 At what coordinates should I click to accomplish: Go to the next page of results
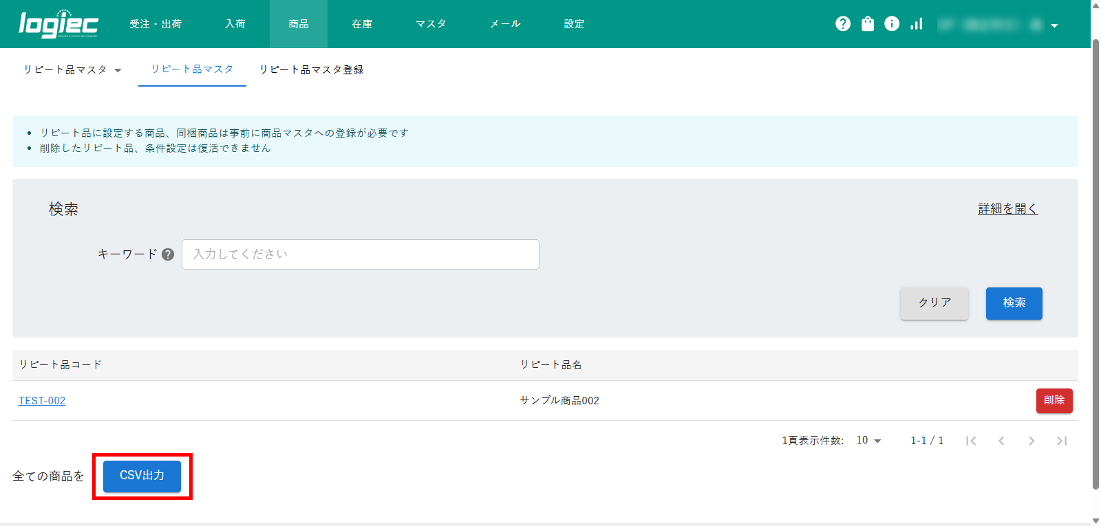coord(1031,441)
